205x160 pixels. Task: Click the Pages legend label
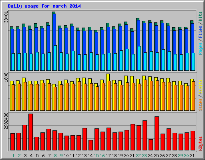[x=201, y=49]
